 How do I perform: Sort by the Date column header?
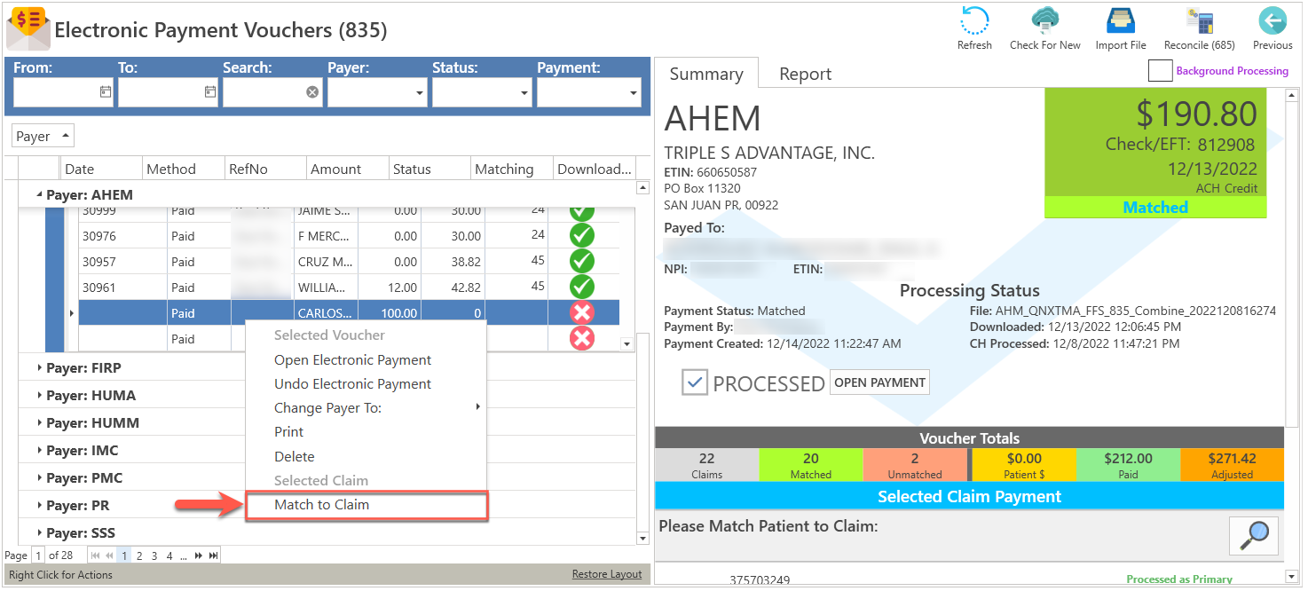101,169
